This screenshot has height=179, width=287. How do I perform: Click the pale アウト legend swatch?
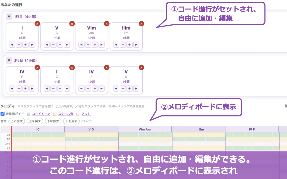tap(78, 114)
